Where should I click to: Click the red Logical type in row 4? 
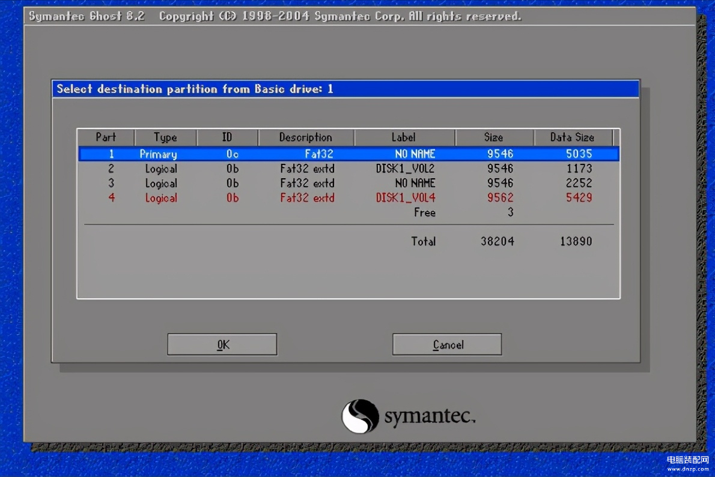(161, 198)
